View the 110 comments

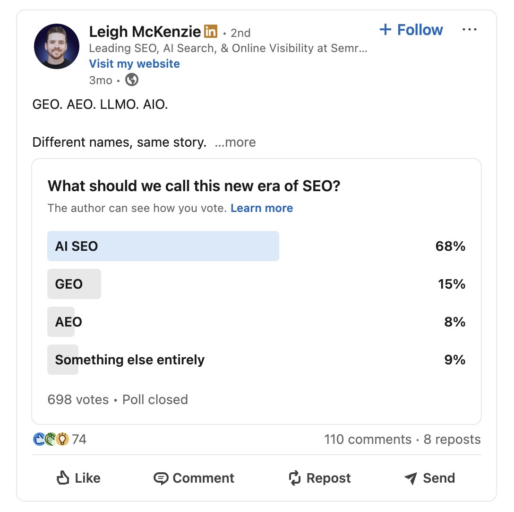(x=368, y=439)
